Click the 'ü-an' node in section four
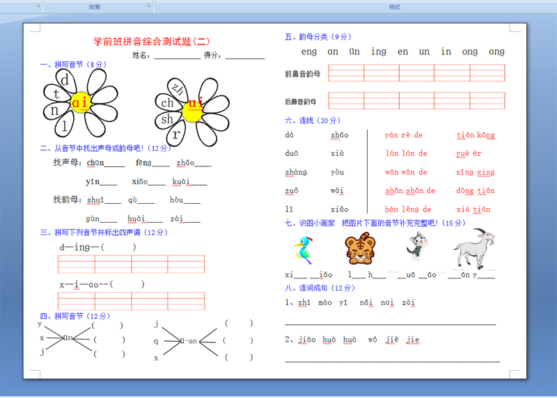The image size is (557, 398). coord(188,341)
